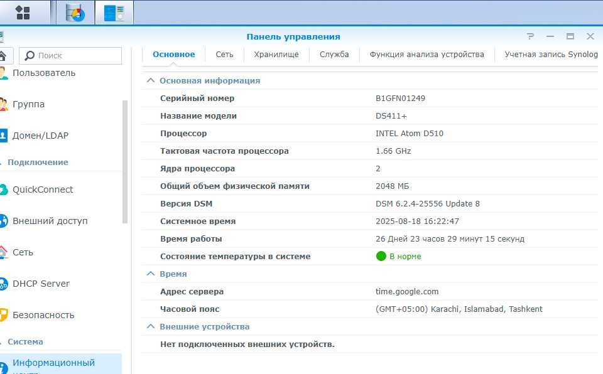Click serial number value B1GFN01249
Screen dimensions: 603x374
[400, 98]
